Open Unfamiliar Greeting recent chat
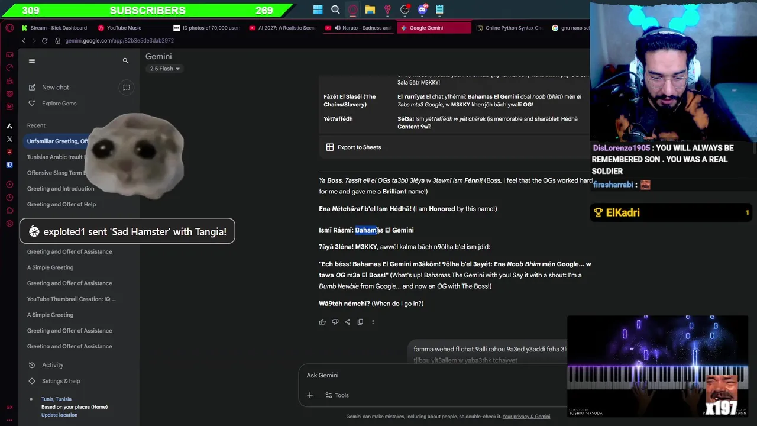The image size is (757, 426). 57,141
